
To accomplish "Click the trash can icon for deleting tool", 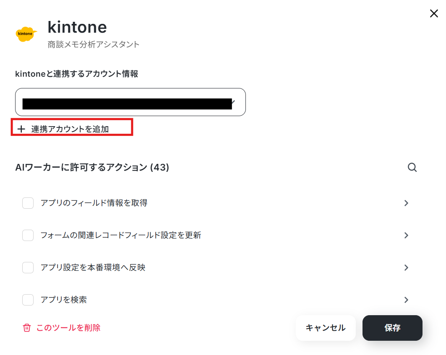I will pos(27,328).
